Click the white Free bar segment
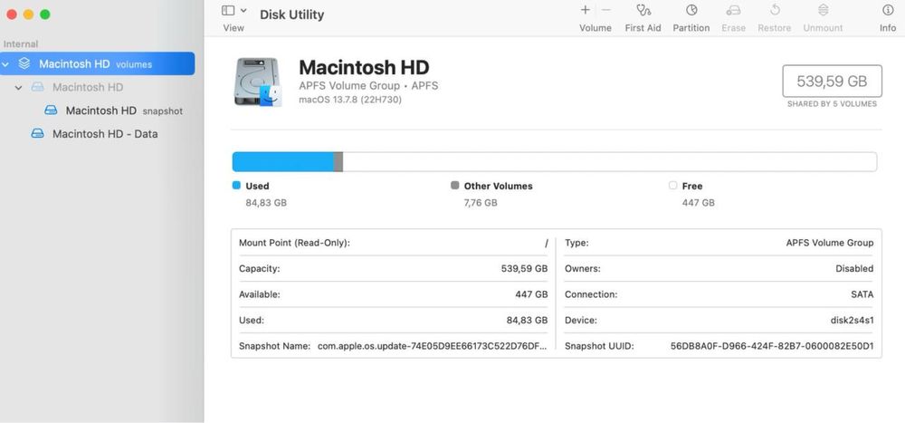Screen dimensions: 905x423 point(610,162)
